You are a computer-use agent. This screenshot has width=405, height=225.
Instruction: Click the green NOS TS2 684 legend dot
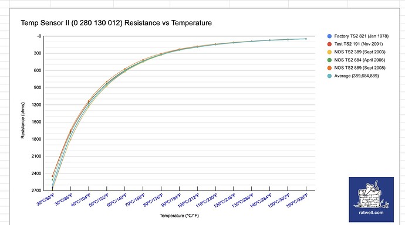pos(329,60)
